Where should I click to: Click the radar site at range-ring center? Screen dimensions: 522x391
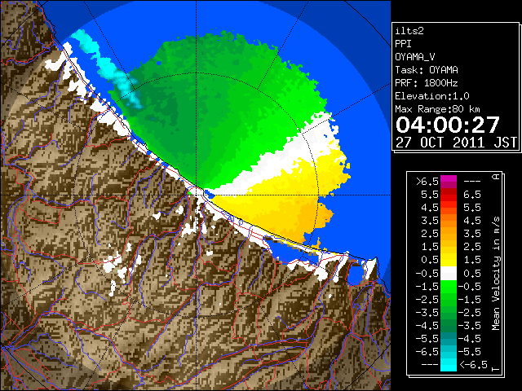pyautogui.click(x=197, y=195)
